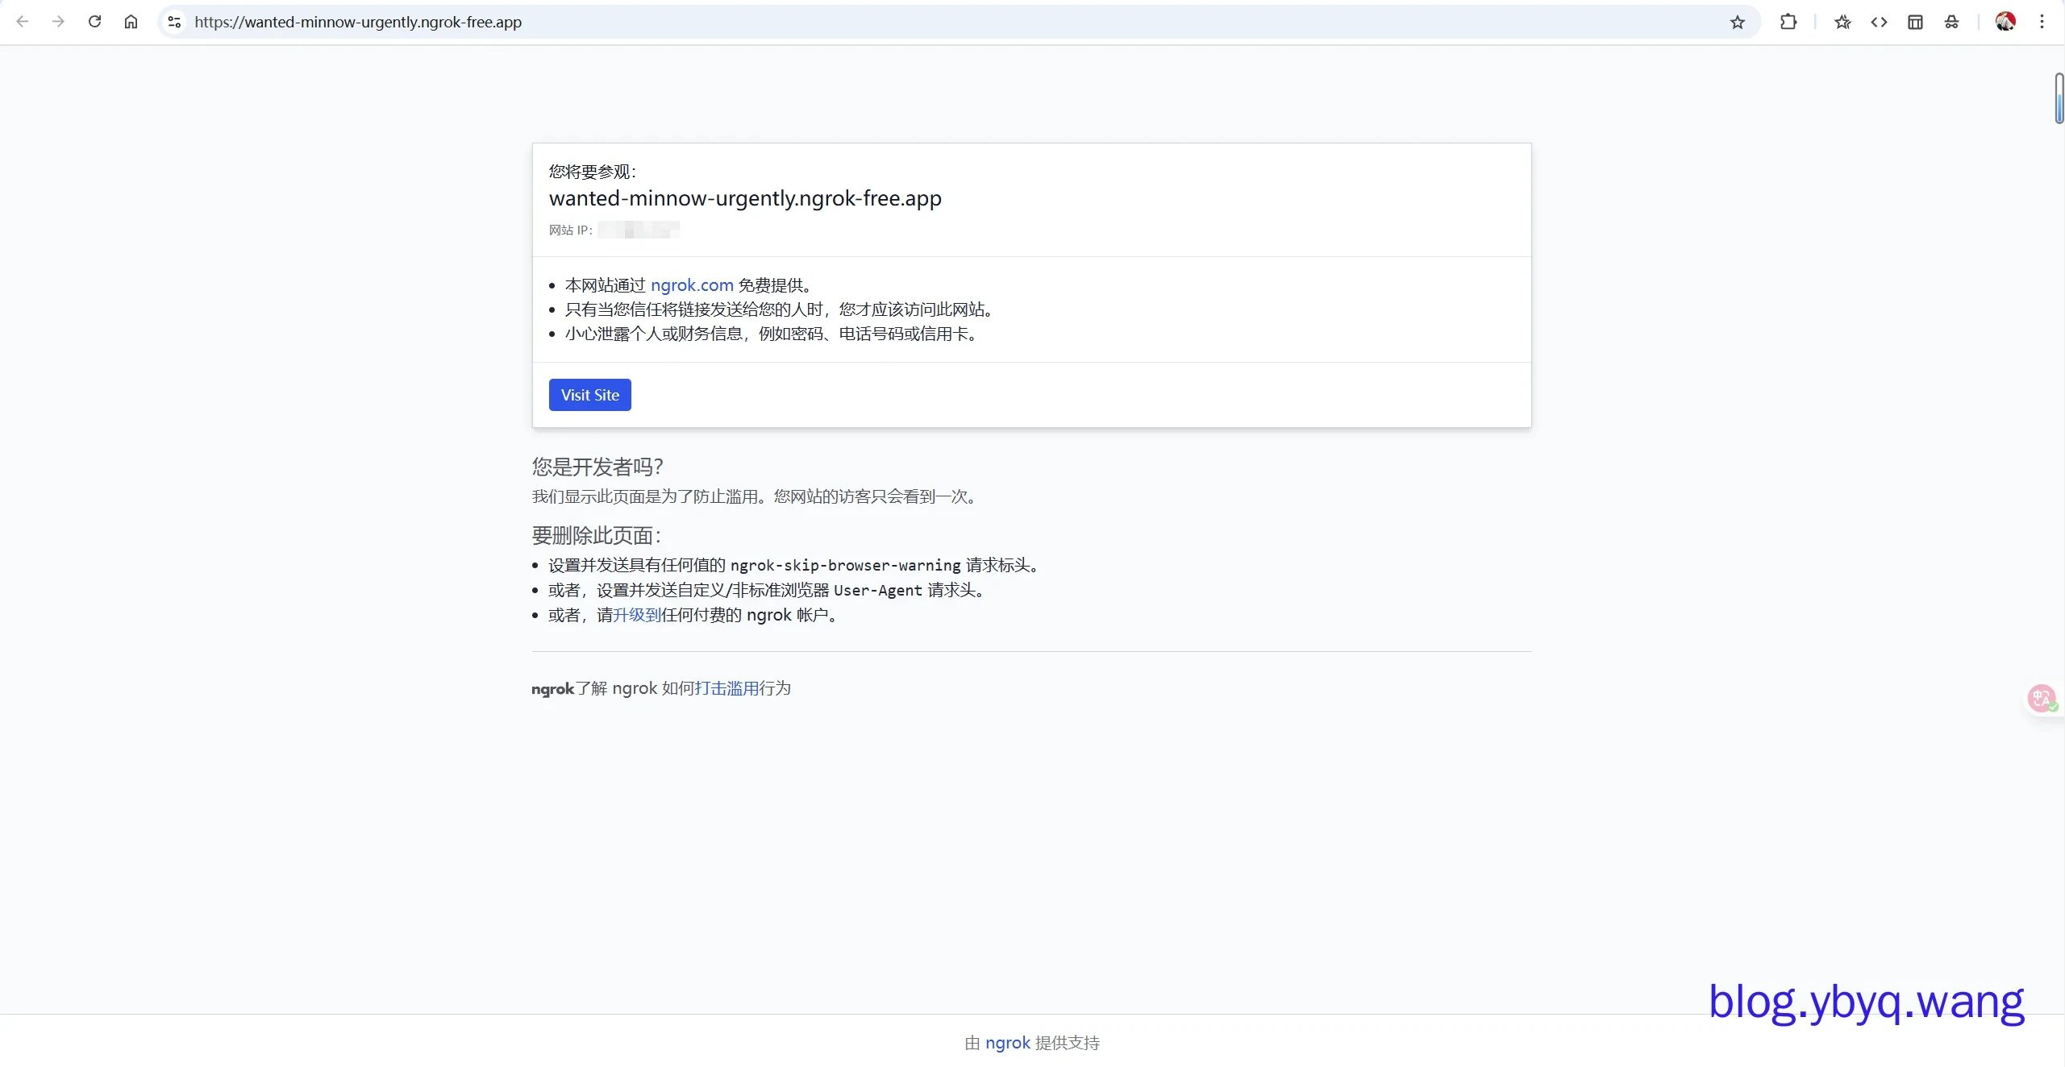View site information icon in address bar
This screenshot has width=2065, height=1067.
click(x=174, y=22)
